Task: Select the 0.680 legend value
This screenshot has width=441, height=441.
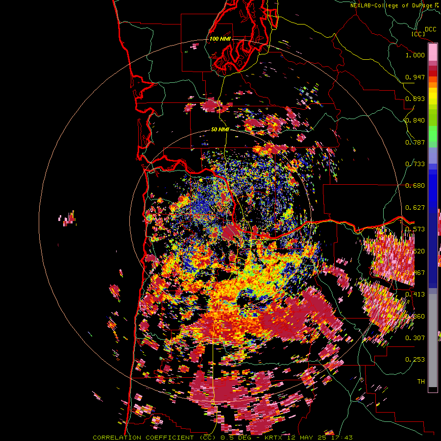Action: point(415,186)
